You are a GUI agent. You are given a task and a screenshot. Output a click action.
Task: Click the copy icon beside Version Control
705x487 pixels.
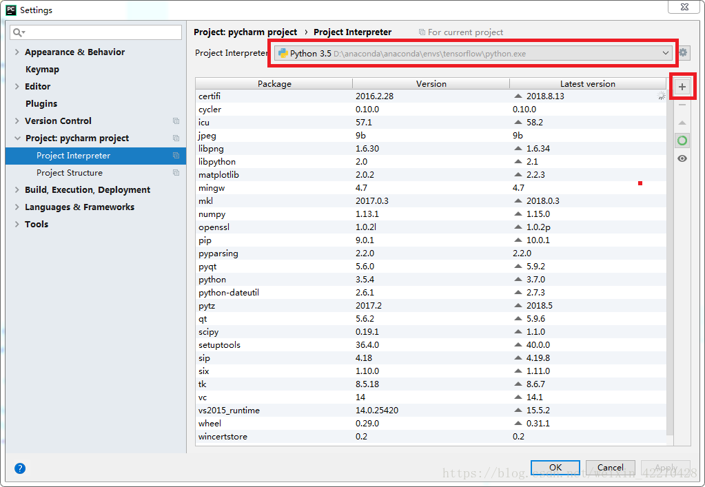coord(176,121)
